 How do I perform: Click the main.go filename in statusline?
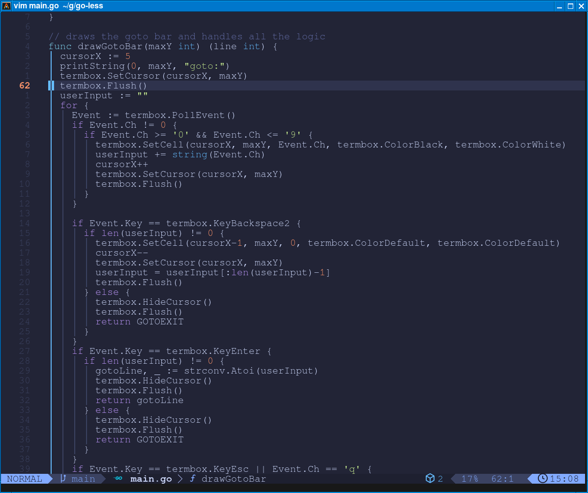click(x=151, y=479)
